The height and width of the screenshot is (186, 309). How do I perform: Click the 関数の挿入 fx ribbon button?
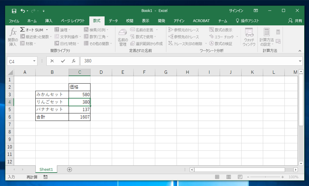(13, 37)
